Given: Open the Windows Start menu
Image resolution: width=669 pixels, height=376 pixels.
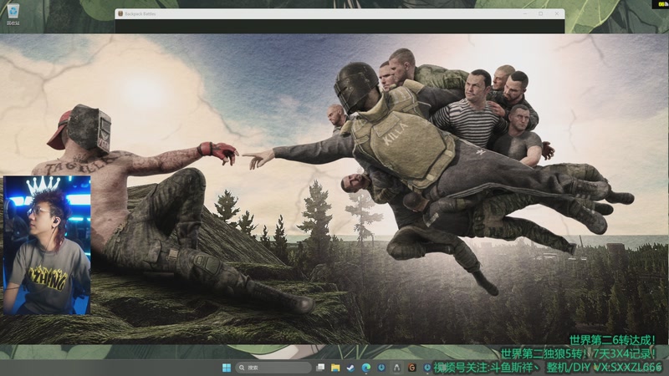Looking at the screenshot, I should tap(227, 368).
